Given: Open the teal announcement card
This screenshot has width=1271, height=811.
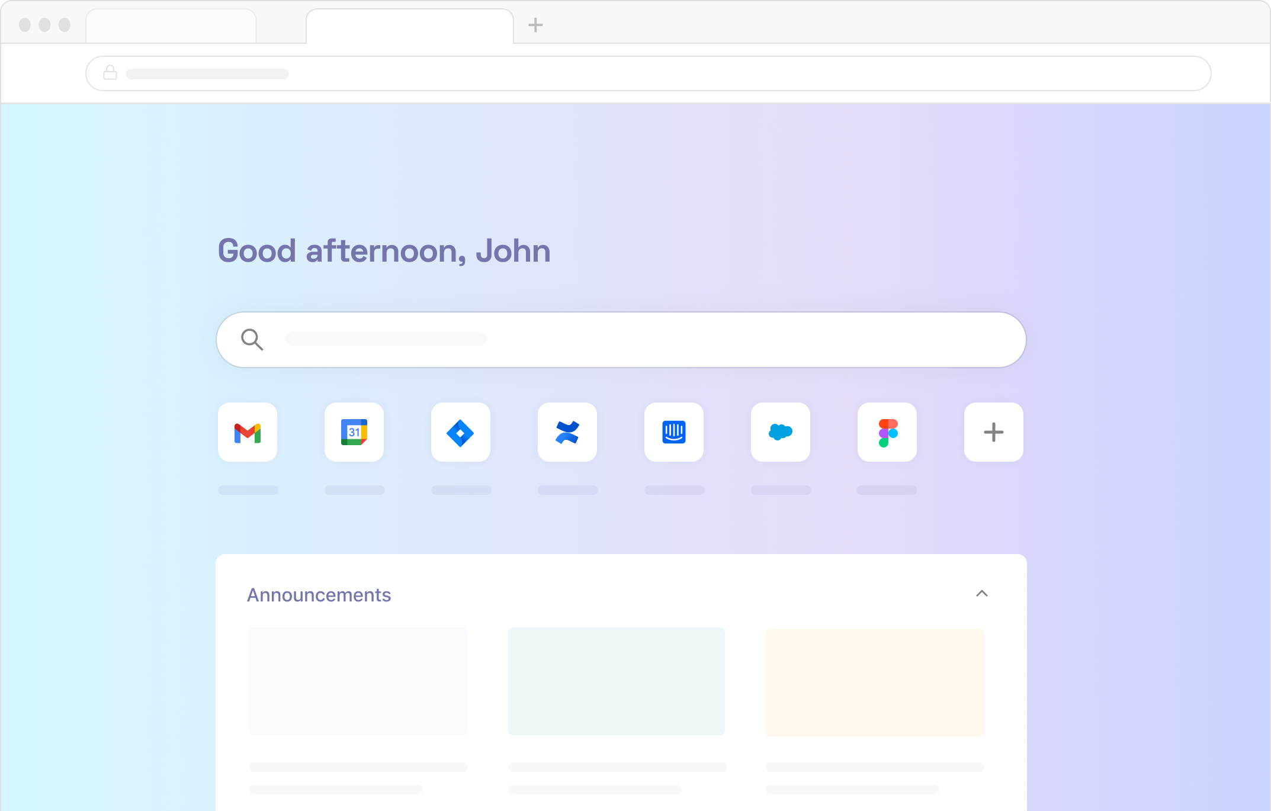Looking at the screenshot, I should pos(616,681).
